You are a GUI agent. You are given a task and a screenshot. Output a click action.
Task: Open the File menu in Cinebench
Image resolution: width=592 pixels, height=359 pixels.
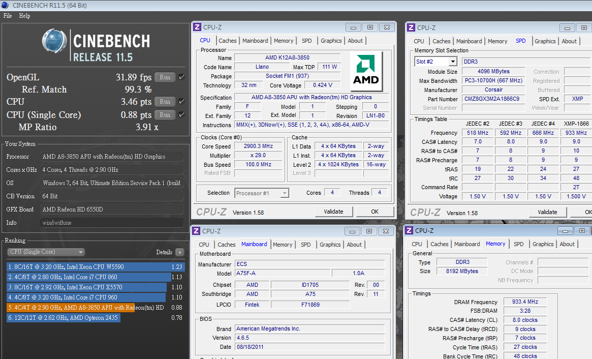coord(8,16)
